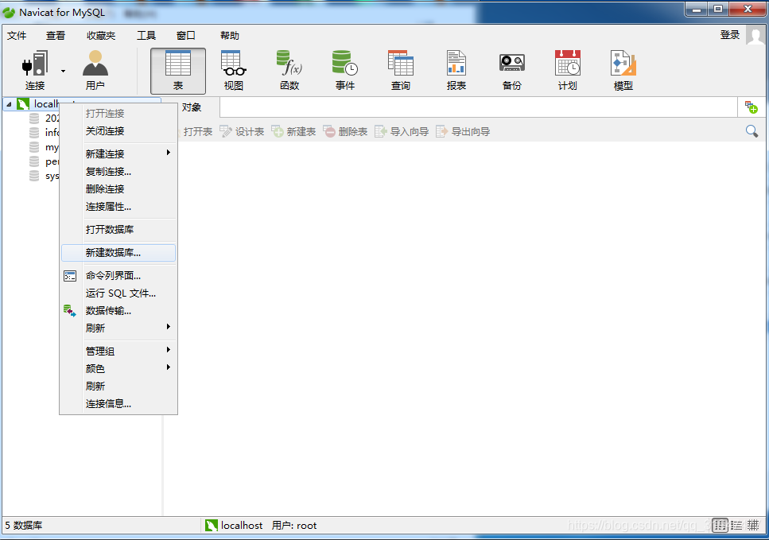The image size is (769, 540).
Task: Click the localhost entry in the status bar
Action: coord(234,525)
